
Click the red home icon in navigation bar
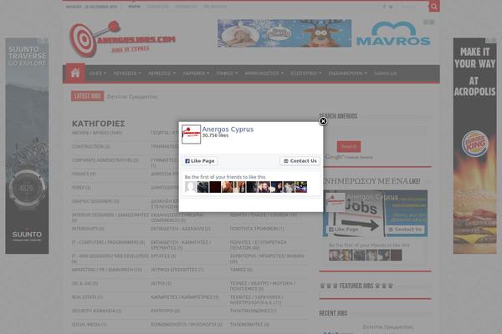click(75, 73)
